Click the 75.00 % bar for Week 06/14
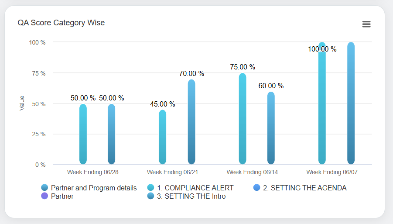The width and height of the screenshot is (393, 224). pyautogui.click(x=243, y=119)
